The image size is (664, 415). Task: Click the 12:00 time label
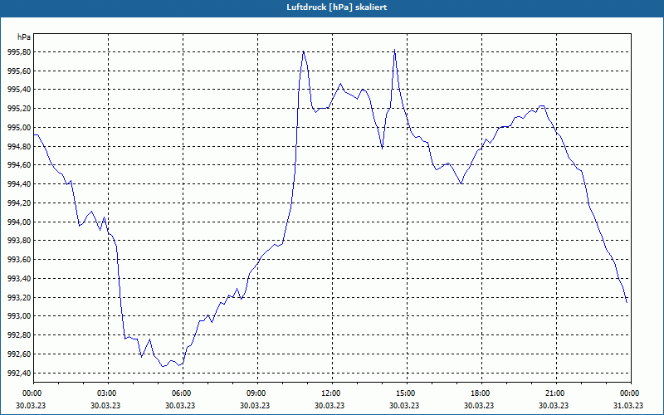click(x=332, y=393)
